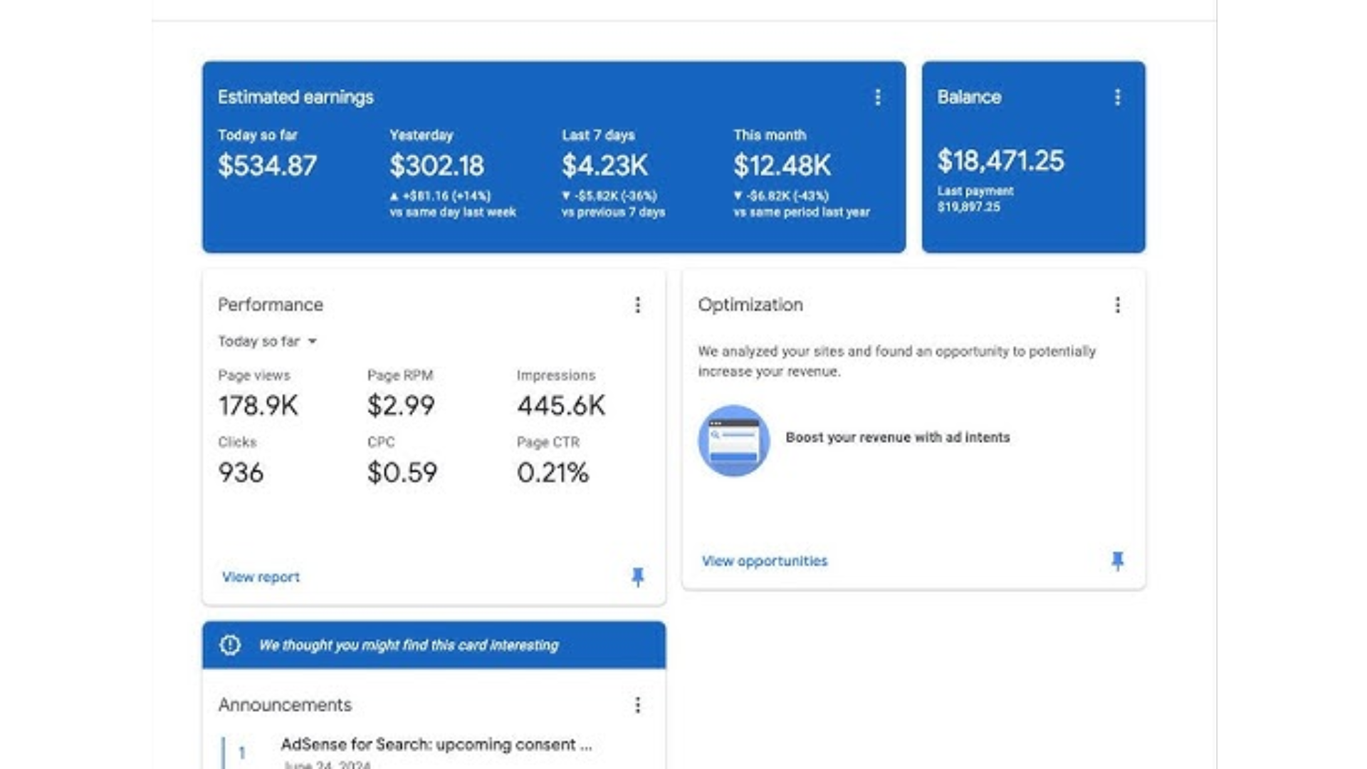This screenshot has height=769, width=1367.
Task: Click info icon in suggested card banner
Action: point(230,645)
